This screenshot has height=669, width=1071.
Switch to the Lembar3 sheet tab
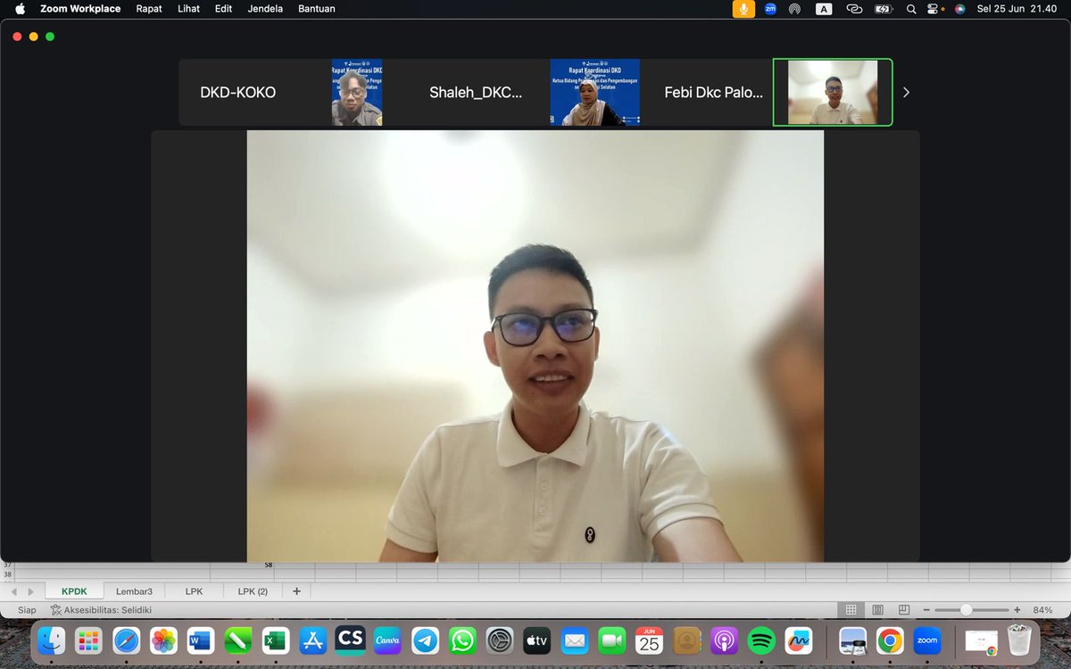(134, 591)
